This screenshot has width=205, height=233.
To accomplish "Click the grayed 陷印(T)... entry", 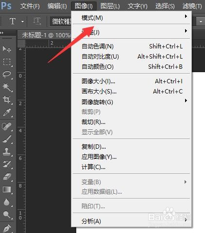I will tap(131, 206).
